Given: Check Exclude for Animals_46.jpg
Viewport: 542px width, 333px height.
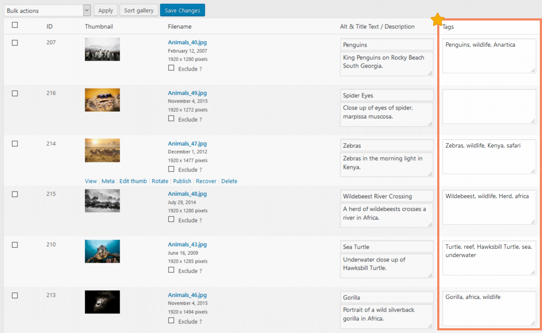Looking at the screenshot, I should point(171,321).
